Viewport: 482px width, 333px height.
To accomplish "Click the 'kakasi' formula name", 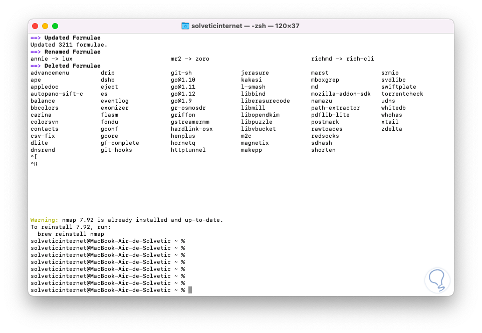I will point(252,80).
